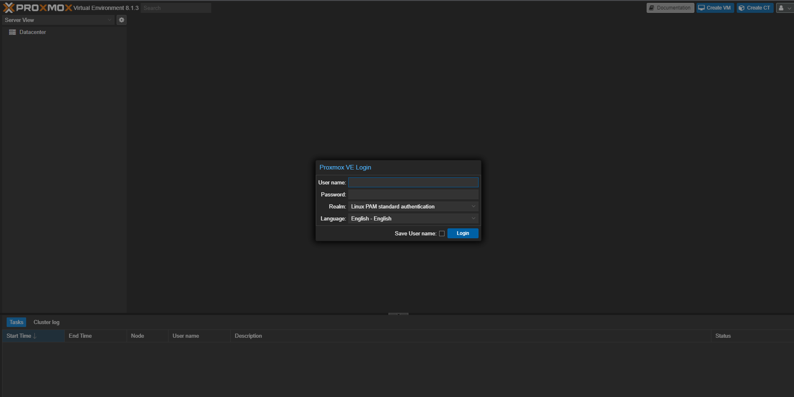
Task: Collapse the bottom log panel handle
Action: point(398,314)
